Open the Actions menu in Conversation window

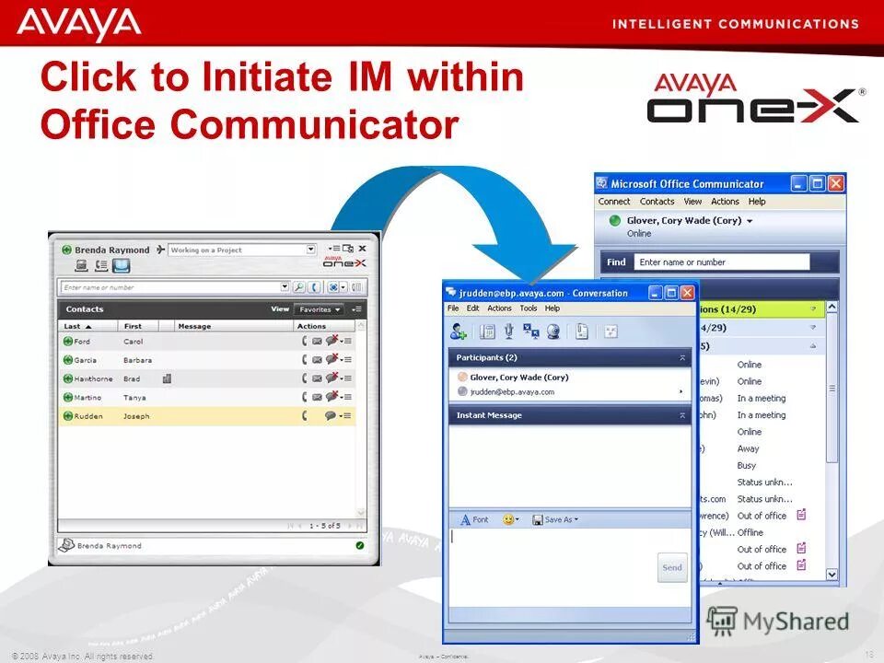click(x=500, y=308)
